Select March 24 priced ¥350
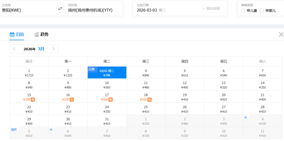Screen dimensions: 284x141 107,109
